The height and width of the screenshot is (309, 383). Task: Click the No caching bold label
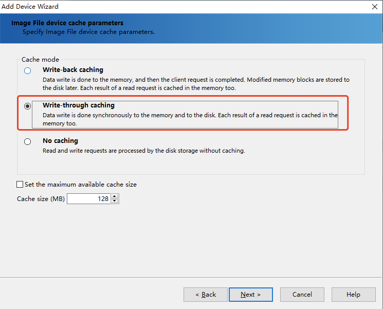(60, 141)
